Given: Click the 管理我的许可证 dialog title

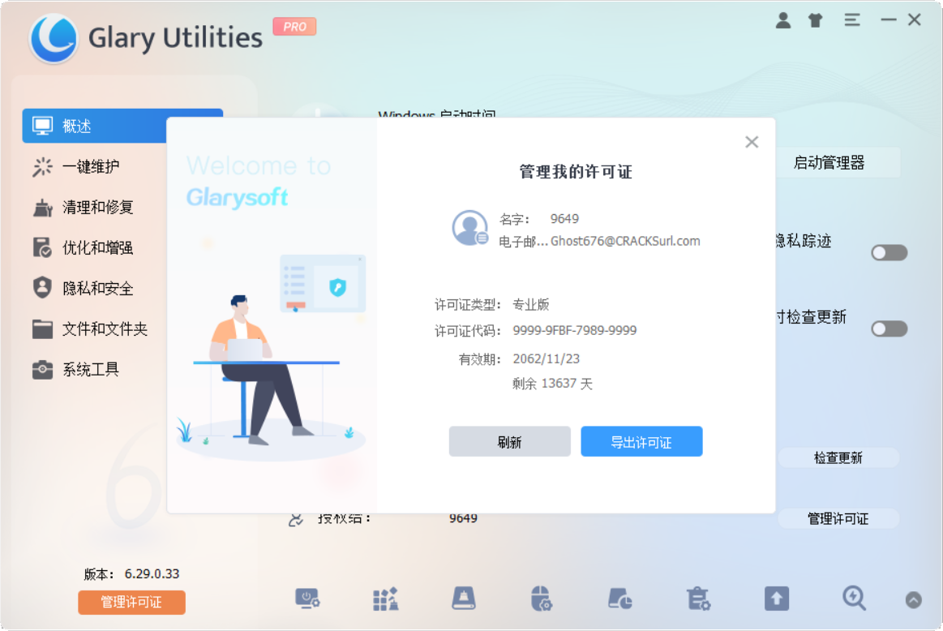Looking at the screenshot, I should [x=576, y=172].
